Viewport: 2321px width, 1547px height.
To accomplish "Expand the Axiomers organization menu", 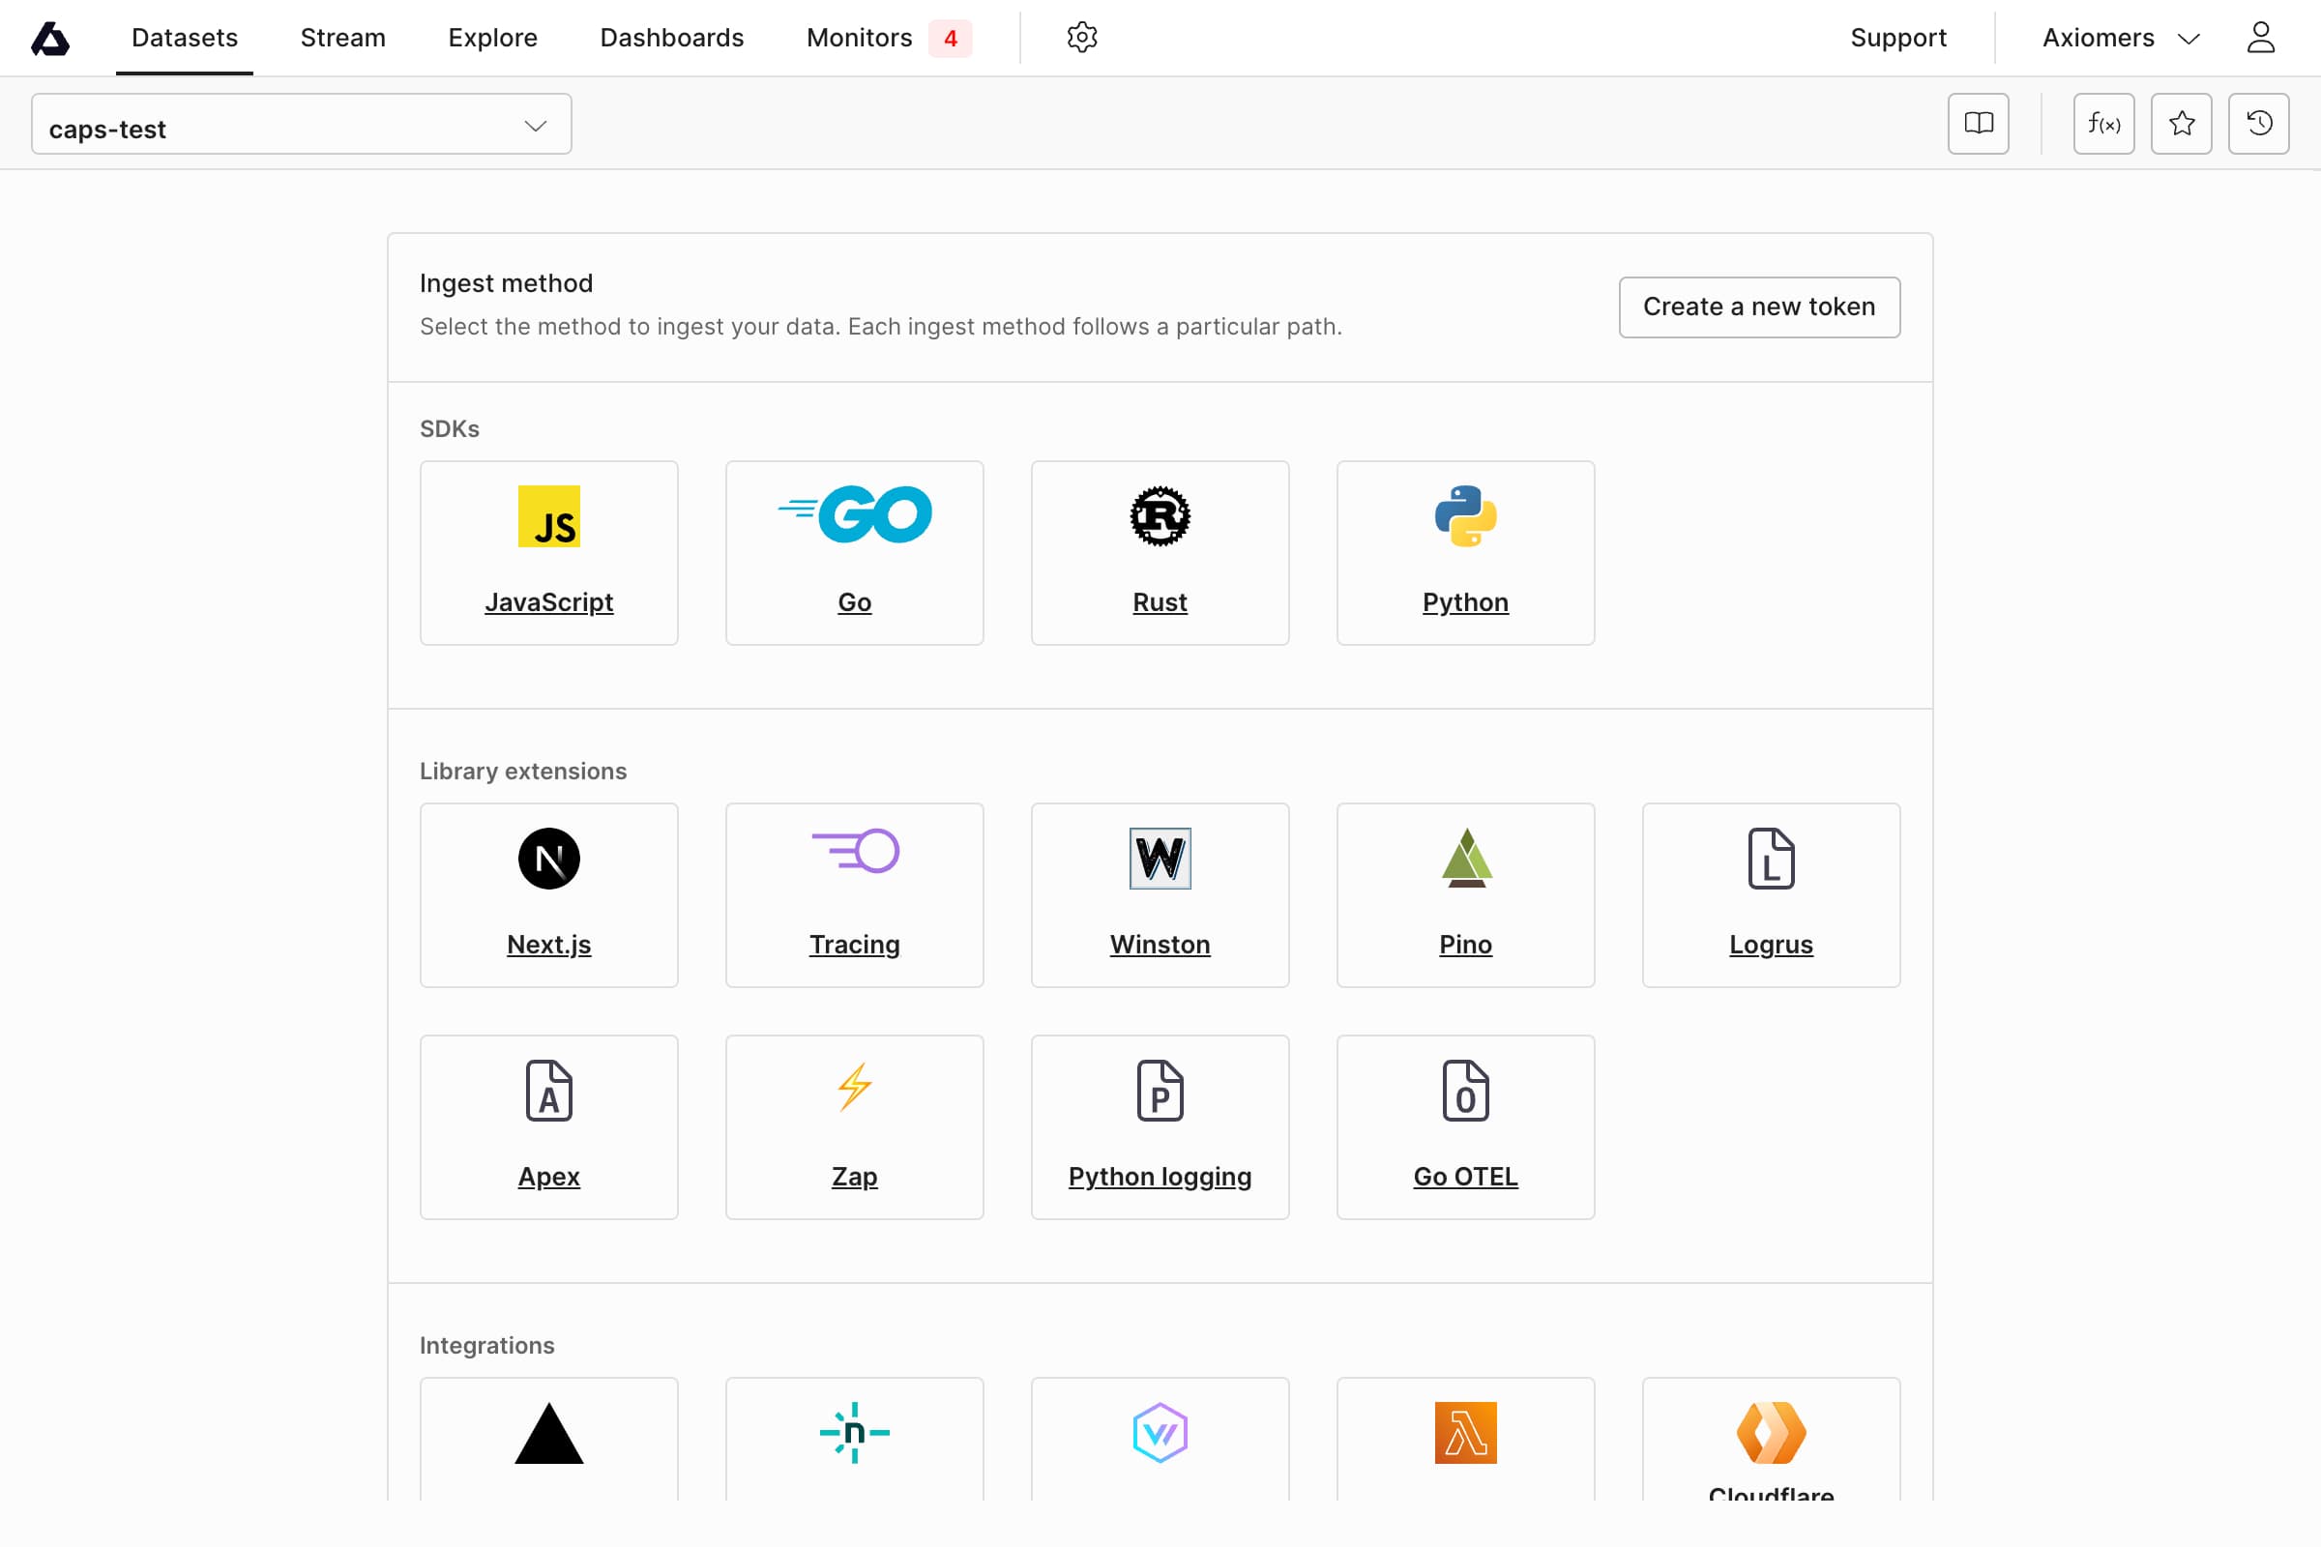I will 2121,39.
